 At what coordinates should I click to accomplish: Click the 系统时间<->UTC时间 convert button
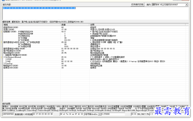[23, 114]
